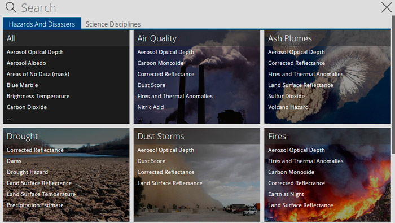Screen dimensions: 395x223
Task: Choose Aerosol Optical Depth in Ash Plumes
Action: point(296,52)
